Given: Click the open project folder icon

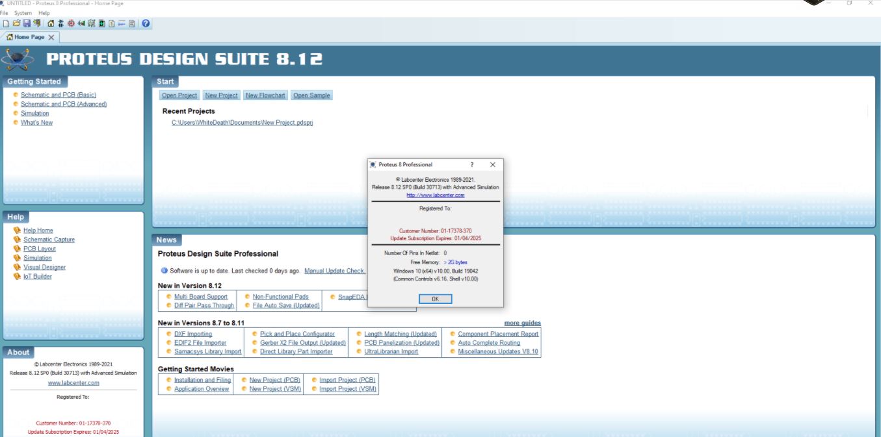Looking at the screenshot, I should pyautogui.click(x=16, y=23).
